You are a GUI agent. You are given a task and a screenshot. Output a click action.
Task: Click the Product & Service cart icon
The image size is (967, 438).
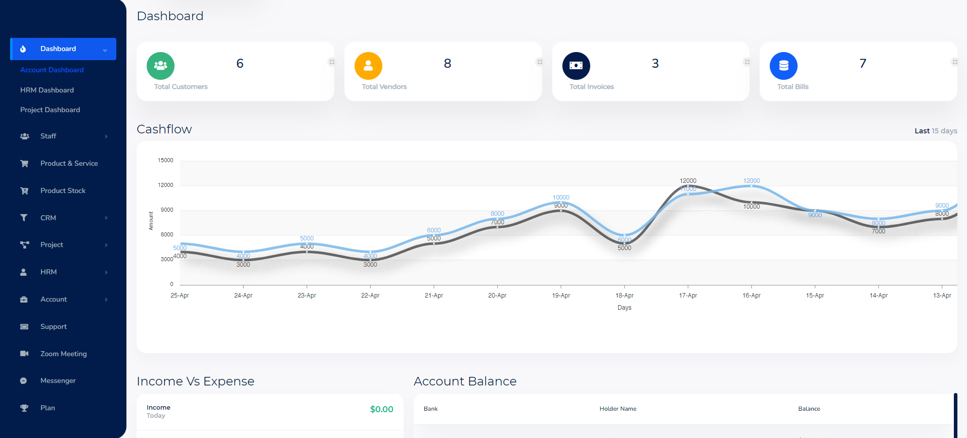coord(24,164)
